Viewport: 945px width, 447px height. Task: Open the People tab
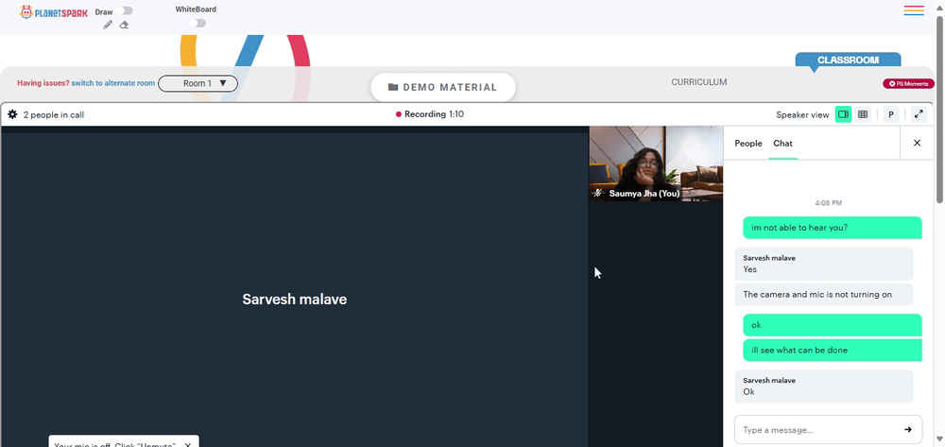click(747, 144)
